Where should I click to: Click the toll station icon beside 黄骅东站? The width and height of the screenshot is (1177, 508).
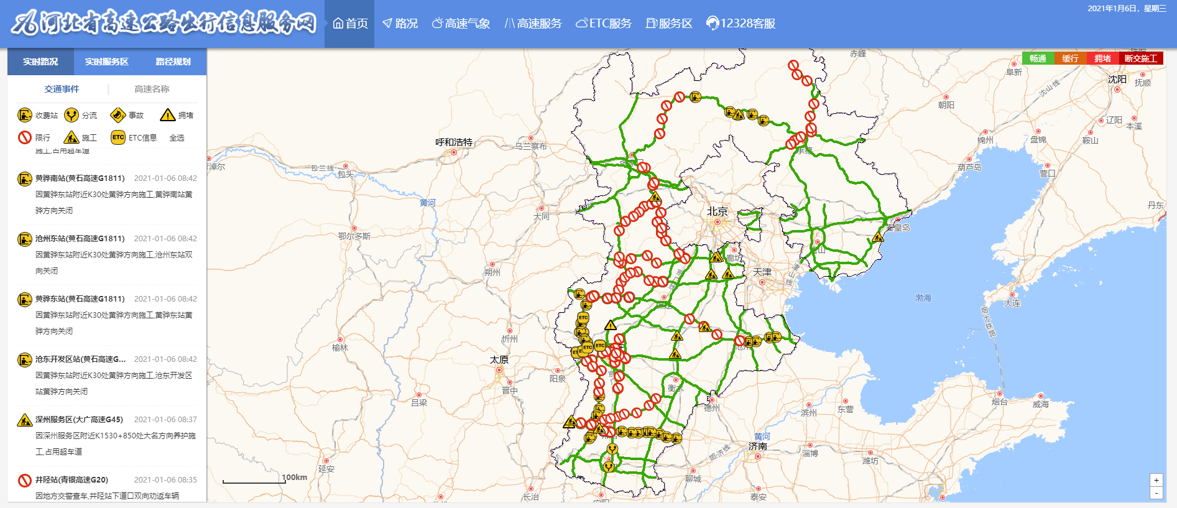pyautogui.click(x=25, y=300)
